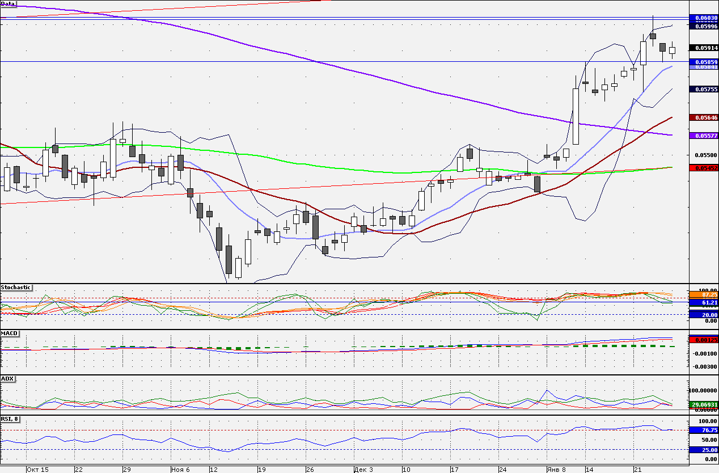This screenshot has height=473, width=719.
Task: Click the "22" October date label
Action: tap(79, 470)
